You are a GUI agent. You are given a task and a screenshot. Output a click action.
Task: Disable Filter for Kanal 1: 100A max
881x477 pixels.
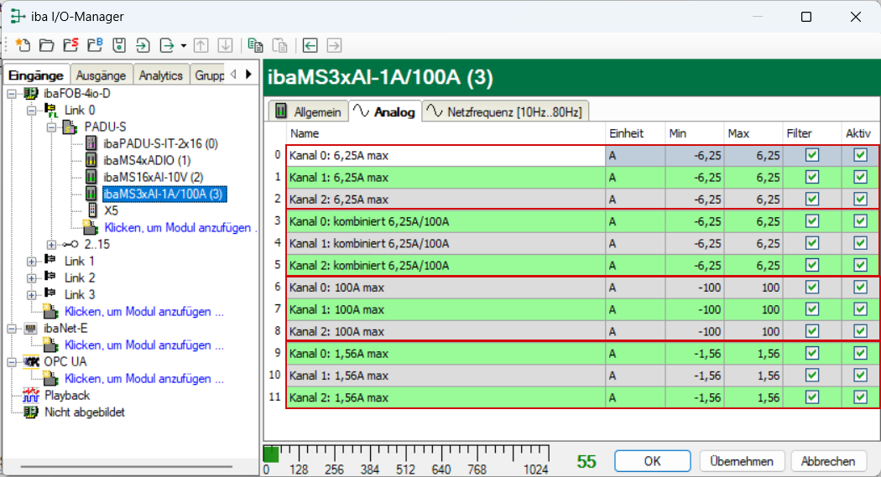[x=811, y=308]
